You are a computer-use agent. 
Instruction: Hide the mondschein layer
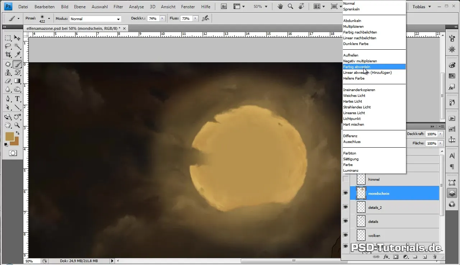[x=345, y=193]
